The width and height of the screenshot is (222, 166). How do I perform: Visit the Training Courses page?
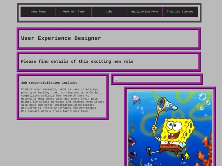180,12
